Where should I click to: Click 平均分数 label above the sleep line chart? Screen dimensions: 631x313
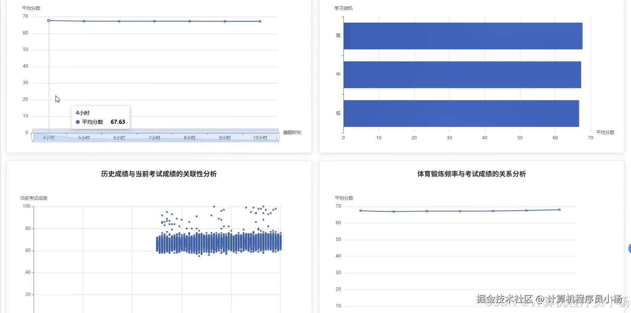(x=31, y=8)
